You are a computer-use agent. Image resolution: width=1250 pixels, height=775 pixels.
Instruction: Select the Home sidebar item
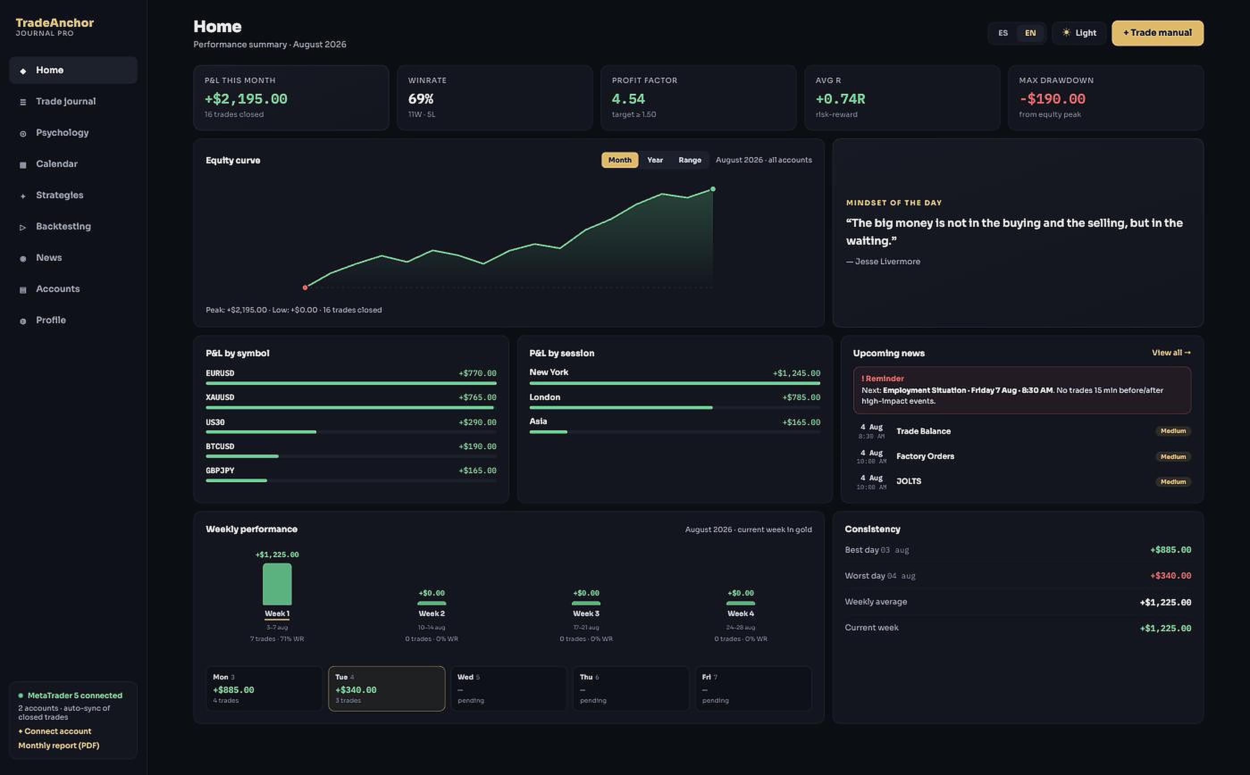[x=73, y=70]
